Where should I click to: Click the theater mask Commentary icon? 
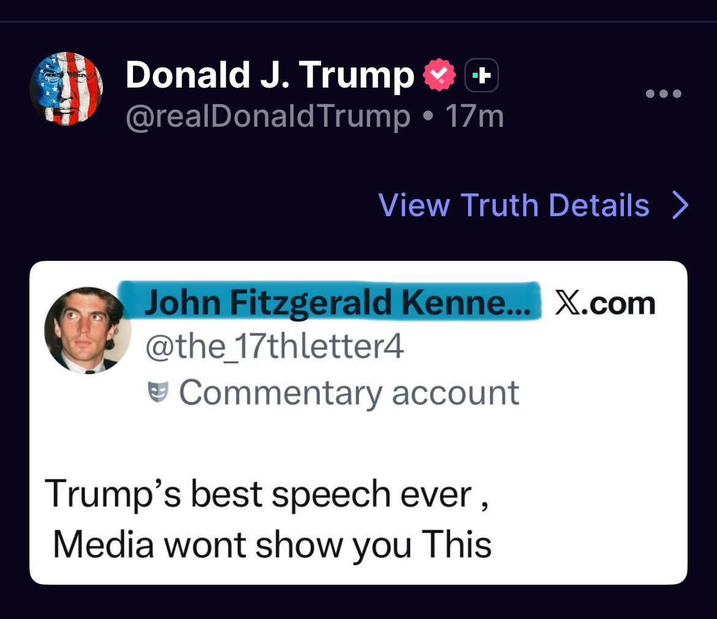pos(159,392)
